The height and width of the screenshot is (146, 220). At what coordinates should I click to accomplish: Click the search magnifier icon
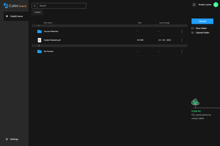[35, 6]
